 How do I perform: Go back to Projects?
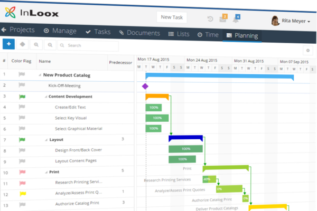(x=18, y=30)
